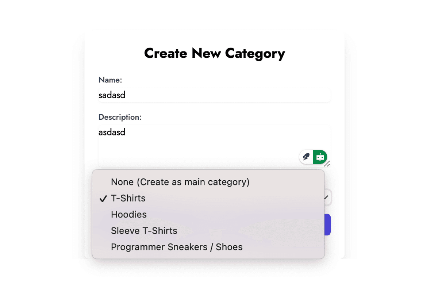Select Hoodies from the dropdown list
Viewport: 438px width, 288px height.
pyautogui.click(x=128, y=215)
